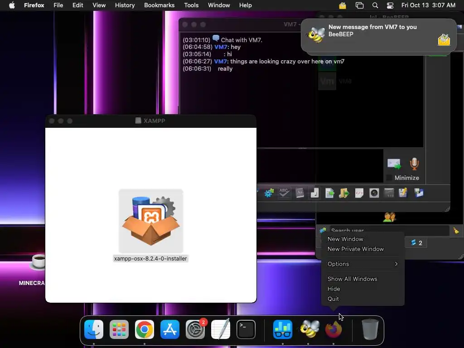The height and width of the screenshot is (348, 464).
Task: Open the Tools menu
Action: click(191, 5)
